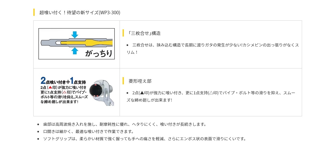The height and width of the screenshot is (151, 330).
Task: Click the downward blue arrow in the diagram
Action: tap(75, 34)
